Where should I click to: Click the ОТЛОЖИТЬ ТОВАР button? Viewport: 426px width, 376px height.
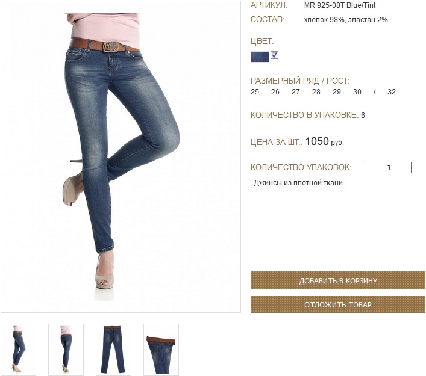pyautogui.click(x=338, y=304)
